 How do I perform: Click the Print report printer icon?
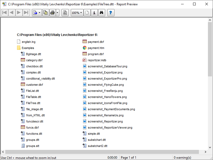52,13
